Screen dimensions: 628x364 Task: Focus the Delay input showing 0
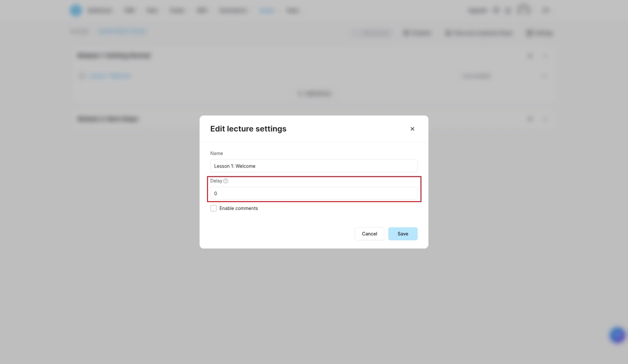[314, 193]
